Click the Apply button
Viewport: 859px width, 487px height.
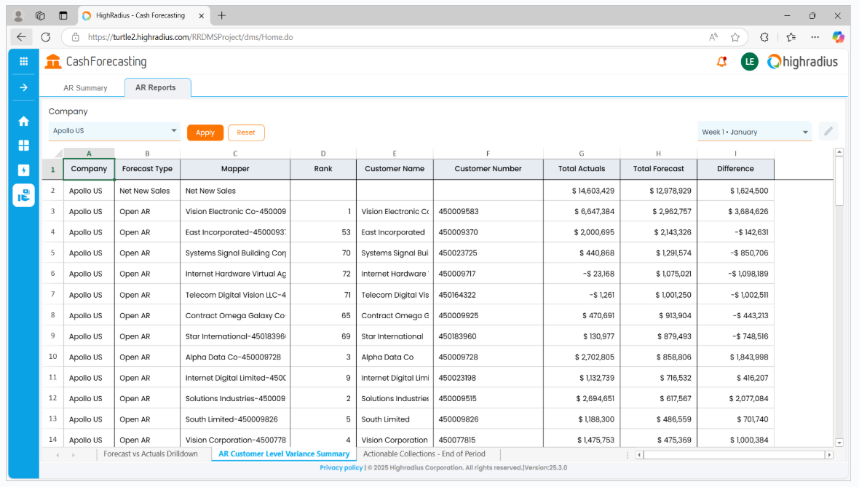205,132
